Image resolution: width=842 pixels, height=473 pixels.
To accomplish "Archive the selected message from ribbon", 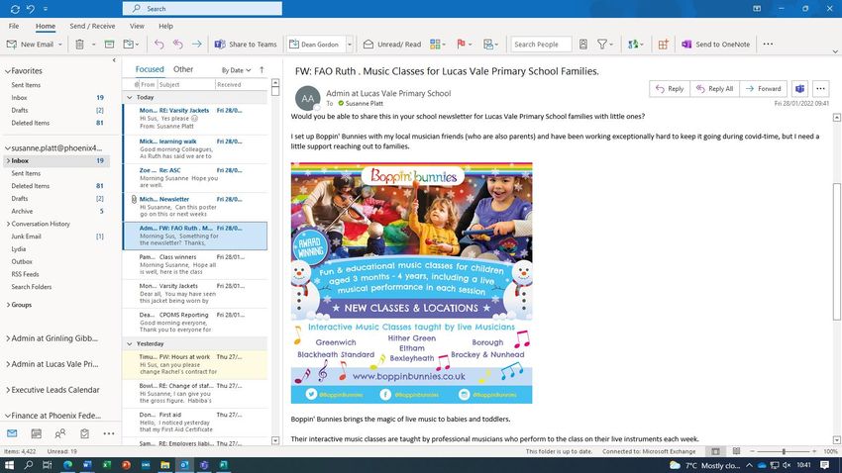I will point(109,45).
